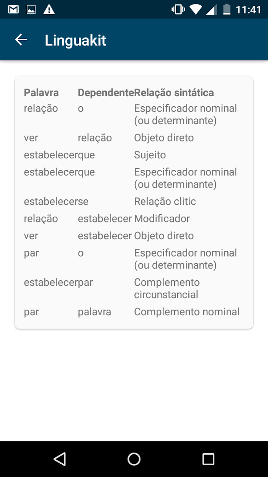Viewport: 268px width, 477px height.
Task: Select the Linguakit title text
Action: coord(75,40)
